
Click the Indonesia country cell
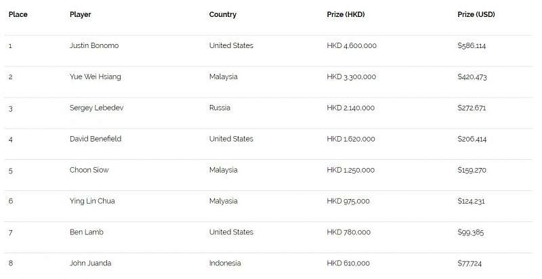coord(225,263)
